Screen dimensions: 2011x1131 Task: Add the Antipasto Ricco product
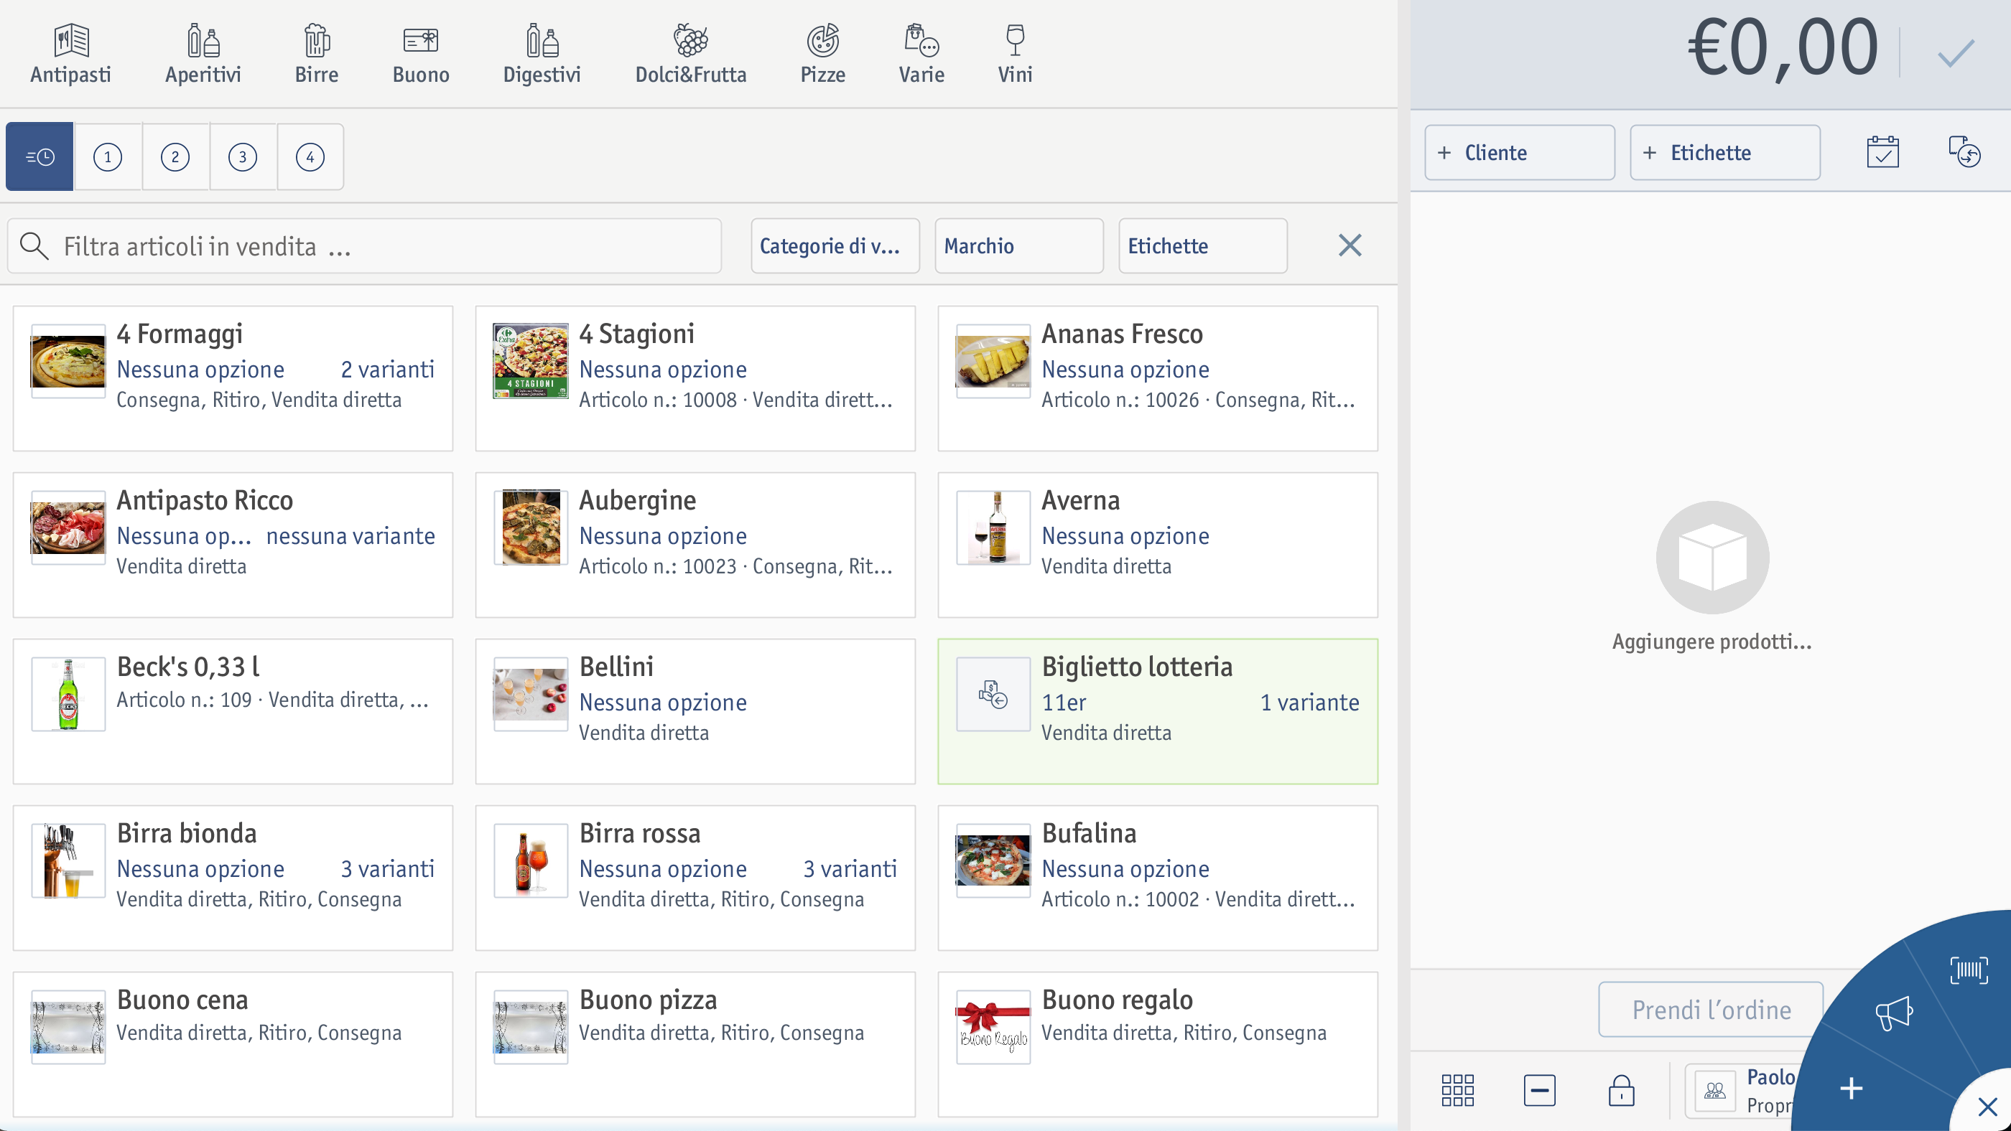pos(233,545)
